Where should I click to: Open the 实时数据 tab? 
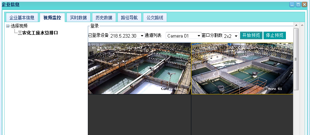point(78,18)
